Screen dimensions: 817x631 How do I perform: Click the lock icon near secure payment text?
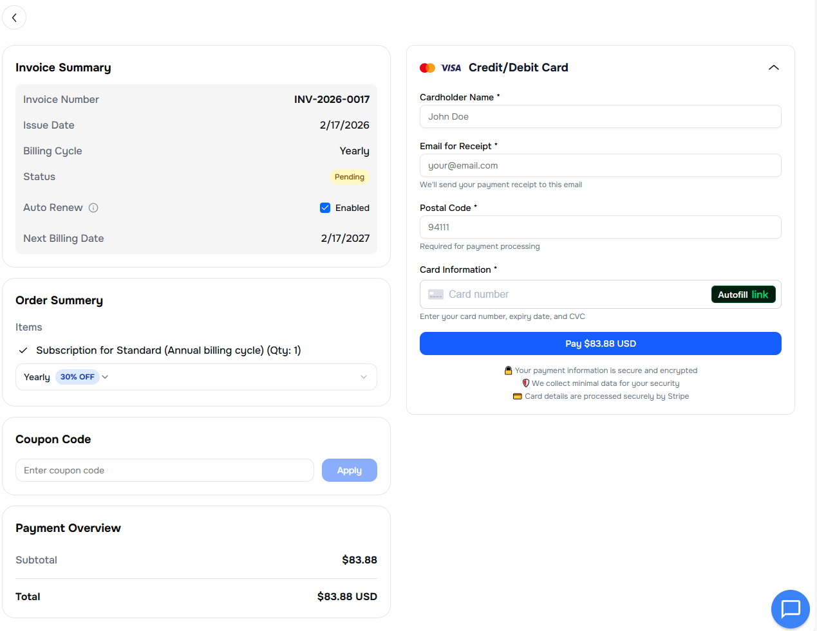tap(508, 370)
